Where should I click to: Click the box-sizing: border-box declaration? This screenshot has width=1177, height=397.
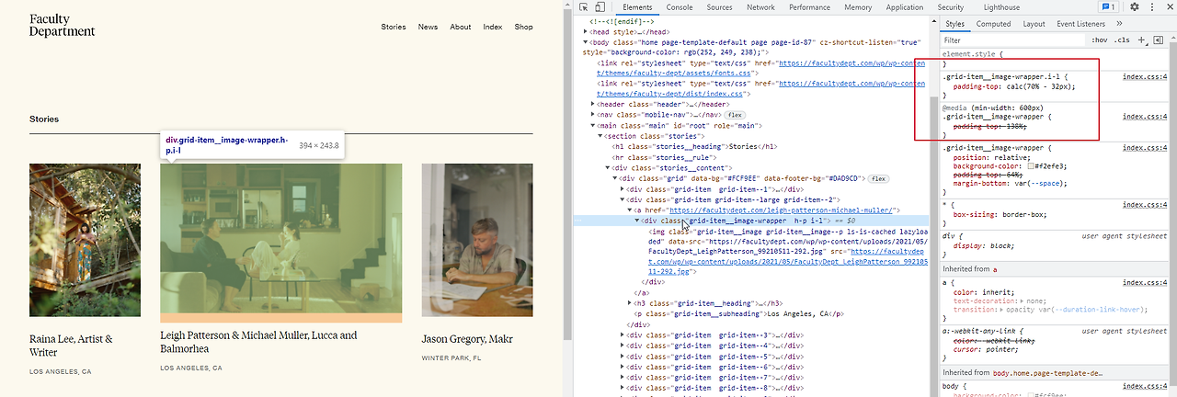pyautogui.click(x=1000, y=213)
